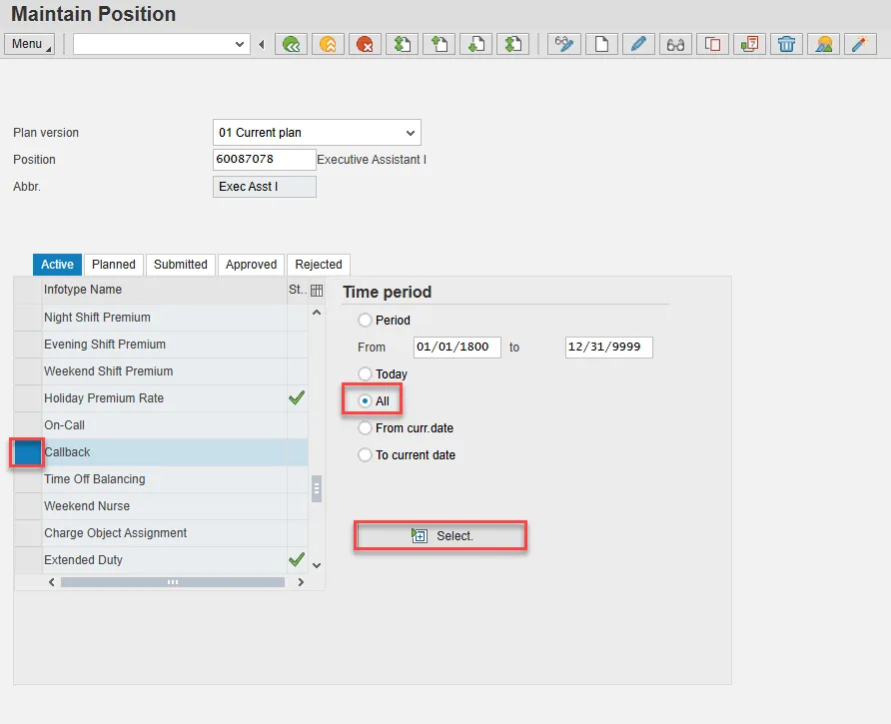Click the Callback row selector button
Viewport: 891px width, 724px height.
pos(28,452)
